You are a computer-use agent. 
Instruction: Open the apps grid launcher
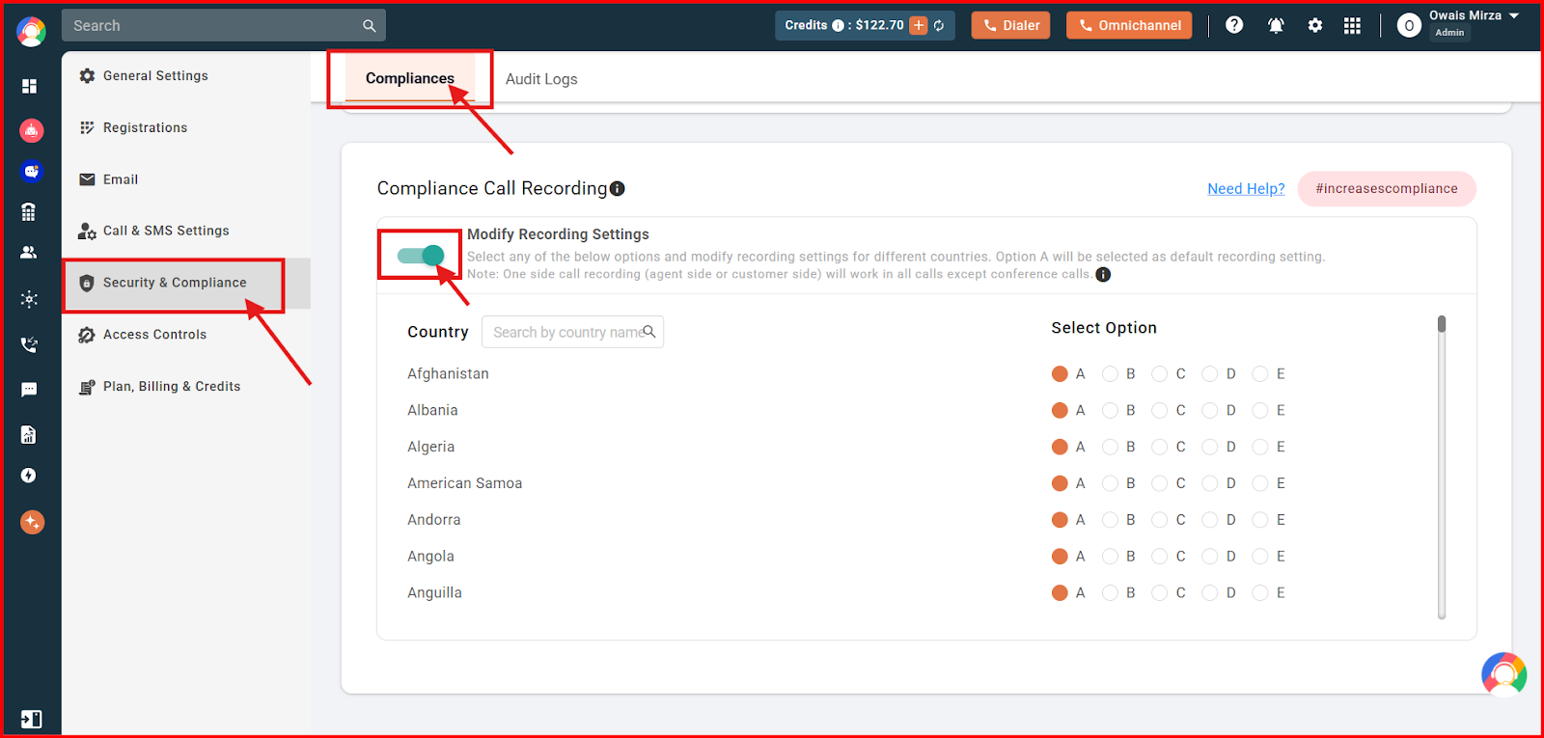pos(1353,26)
